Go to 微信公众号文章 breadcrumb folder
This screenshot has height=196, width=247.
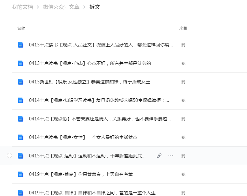61,7
